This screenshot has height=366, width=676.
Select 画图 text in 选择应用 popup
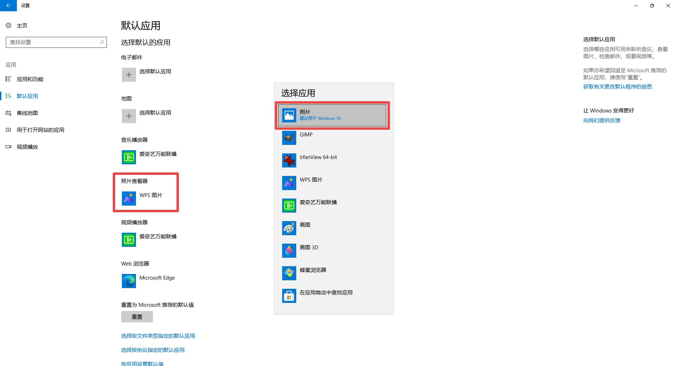(305, 225)
